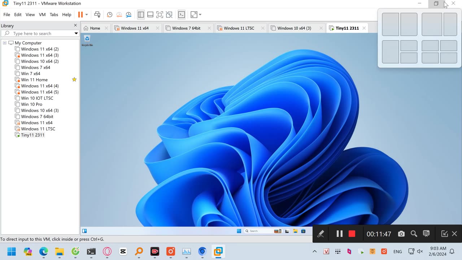The height and width of the screenshot is (260, 462).
Task: Pause the screen recording
Action: 339,234
